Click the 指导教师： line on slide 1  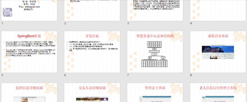coord(29,9)
